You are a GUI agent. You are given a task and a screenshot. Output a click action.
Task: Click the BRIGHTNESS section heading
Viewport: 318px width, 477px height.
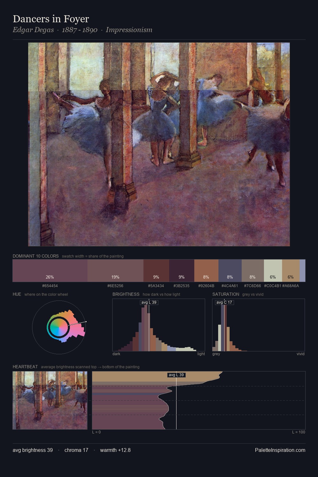pyautogui.click(x=126, y=294)
